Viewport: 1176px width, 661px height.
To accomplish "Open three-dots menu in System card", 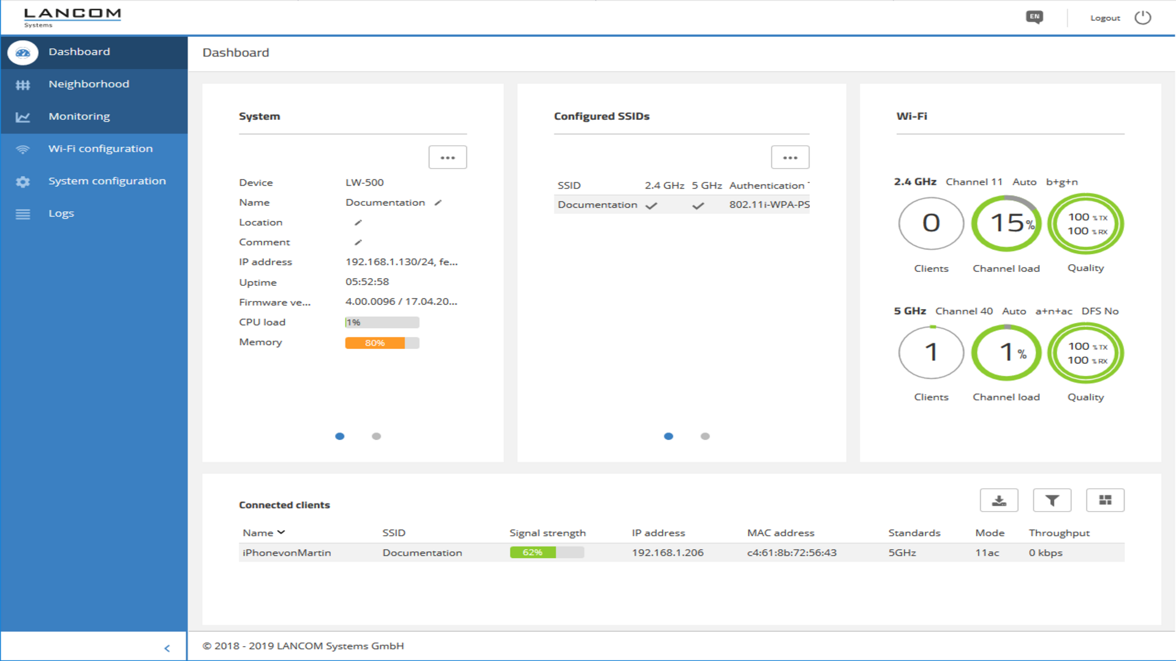I will coord(447,157).
